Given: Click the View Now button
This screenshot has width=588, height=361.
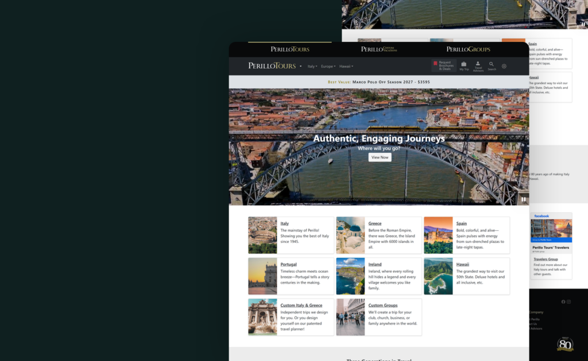Looking at the screenshot, I should coord(380,158).
